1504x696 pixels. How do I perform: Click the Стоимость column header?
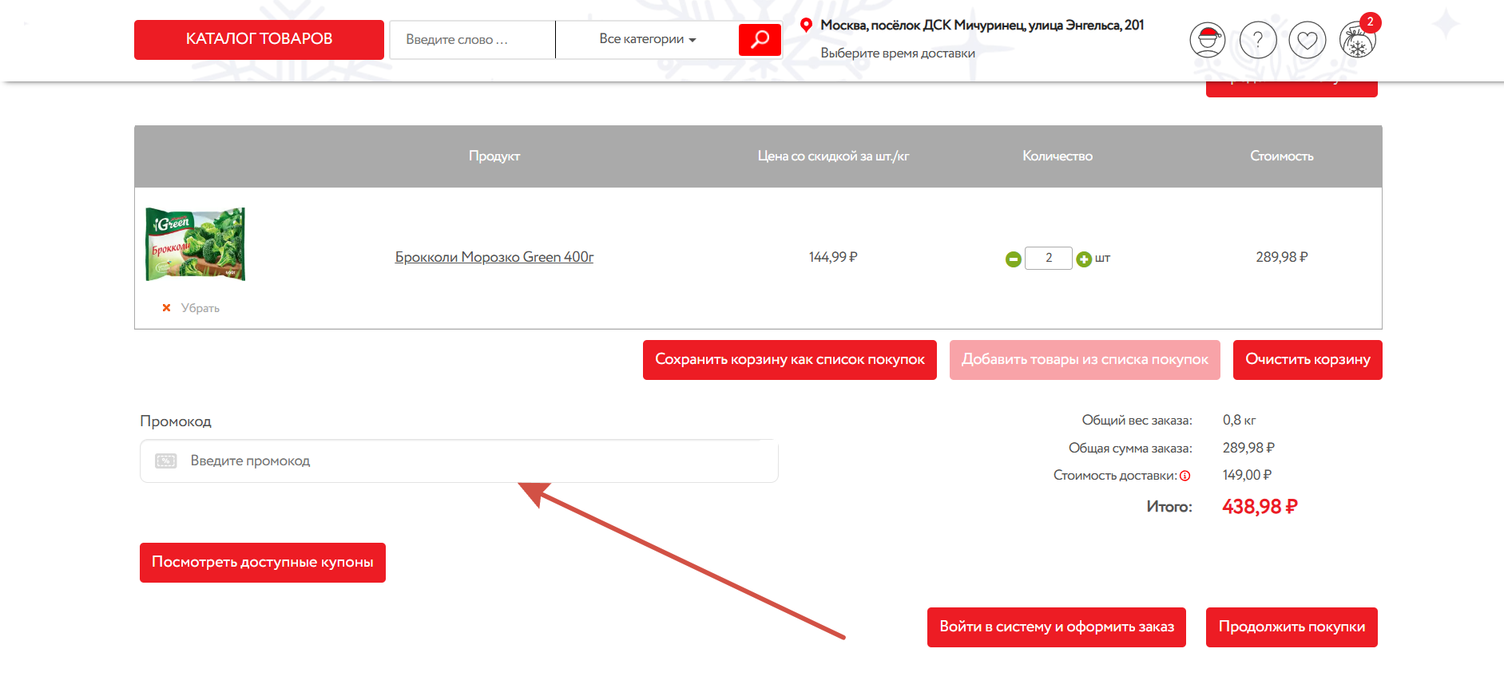[1281, 156]
